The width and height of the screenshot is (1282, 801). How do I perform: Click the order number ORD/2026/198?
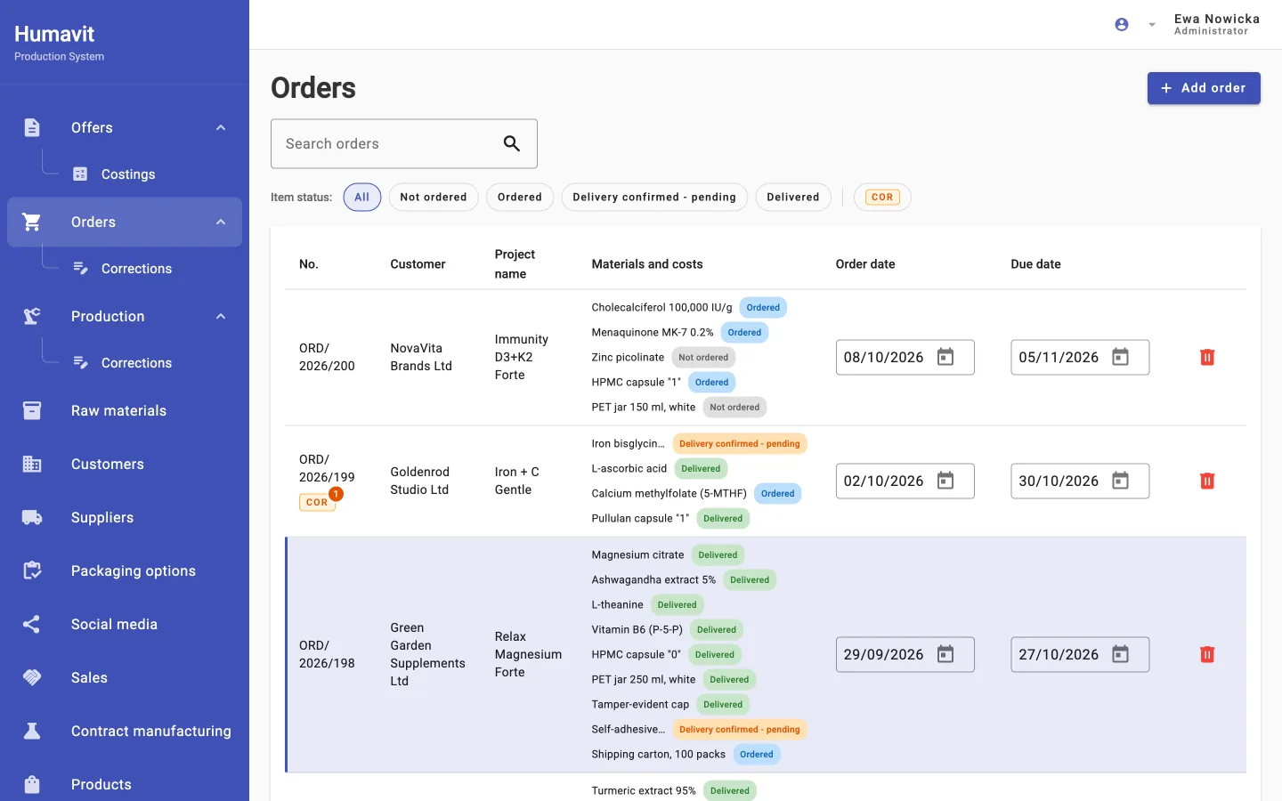click(327, 654)
